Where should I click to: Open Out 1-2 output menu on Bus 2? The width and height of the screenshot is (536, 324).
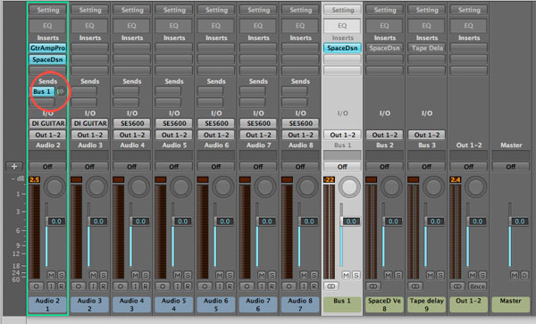coord(384,135)
